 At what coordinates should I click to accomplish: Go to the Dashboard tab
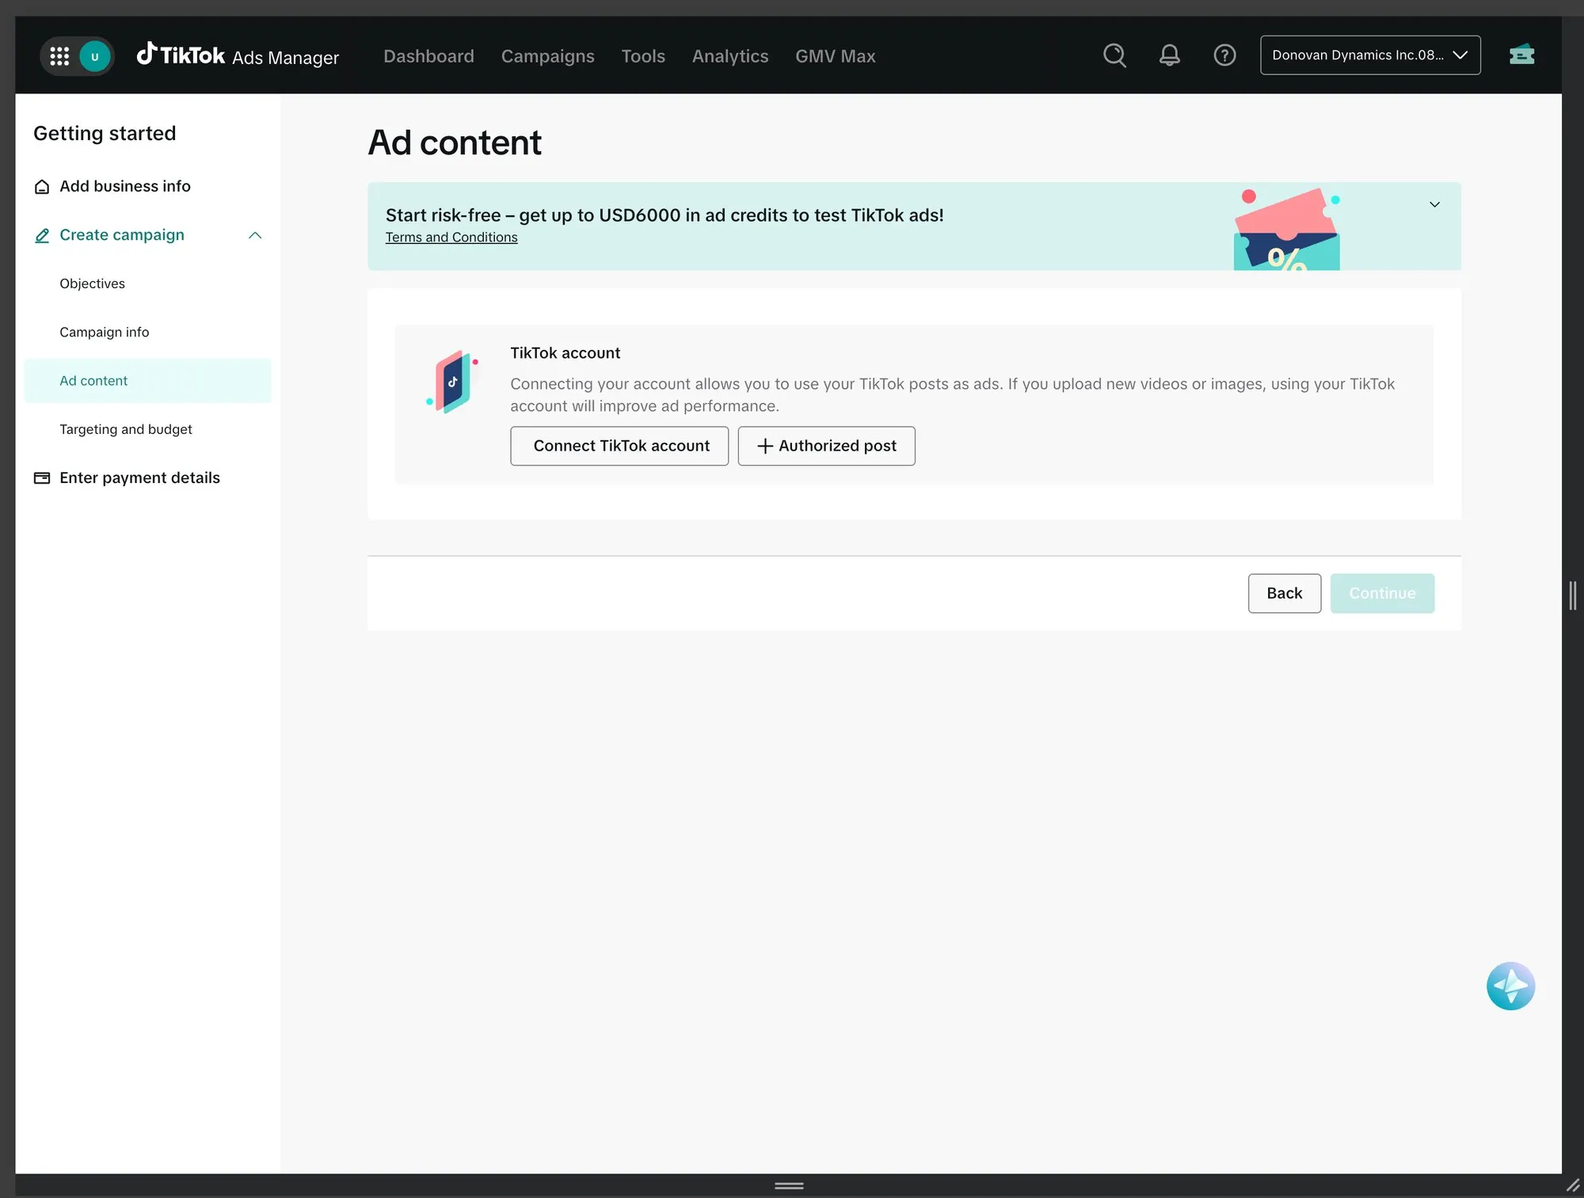[428, 56]
